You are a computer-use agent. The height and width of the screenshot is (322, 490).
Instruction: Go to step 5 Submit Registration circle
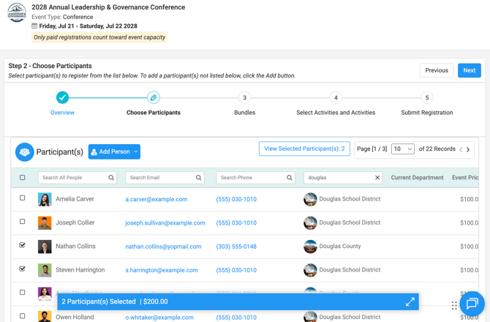point(427,97)
